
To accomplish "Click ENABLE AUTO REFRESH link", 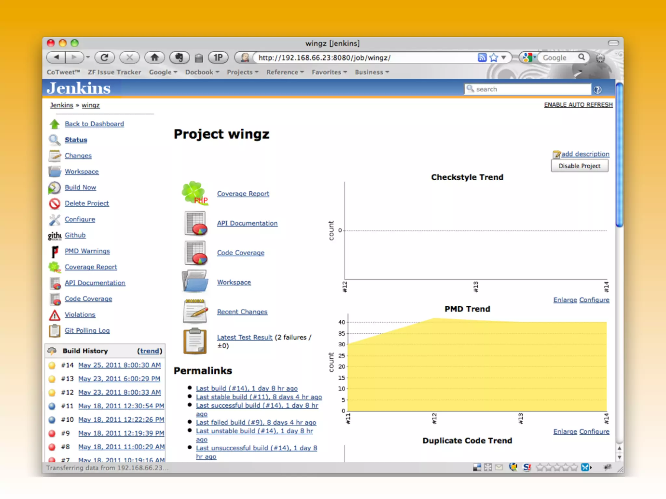I will click(578, 105).
